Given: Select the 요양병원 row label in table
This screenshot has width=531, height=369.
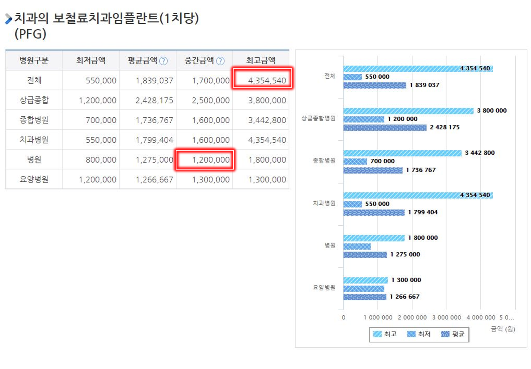Looking at the screenshot, I should pyautogui.click(x=34, y=179).
